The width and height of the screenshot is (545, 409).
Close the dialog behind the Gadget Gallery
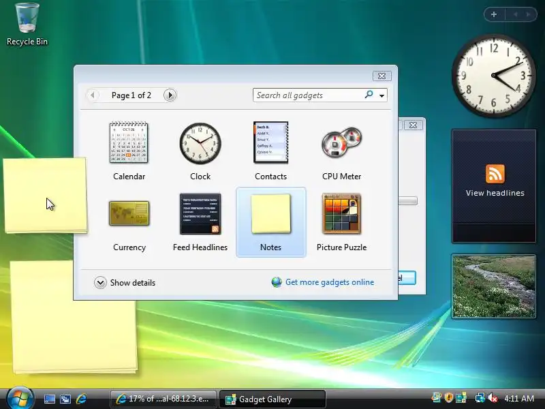[413, 125]
